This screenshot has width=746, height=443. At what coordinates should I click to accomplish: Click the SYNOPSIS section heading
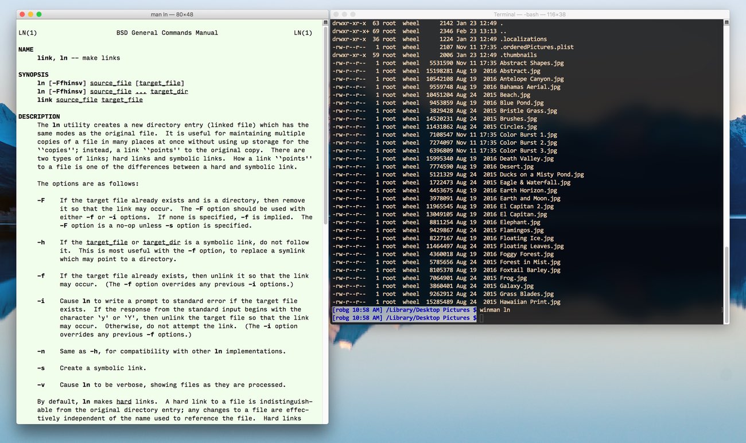[33, 75]
